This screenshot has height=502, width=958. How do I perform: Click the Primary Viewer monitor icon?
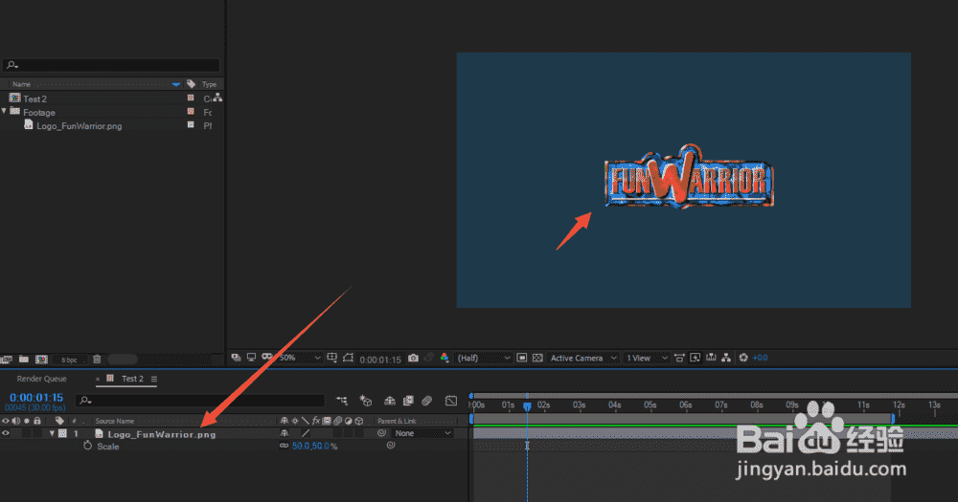[251, 358]
